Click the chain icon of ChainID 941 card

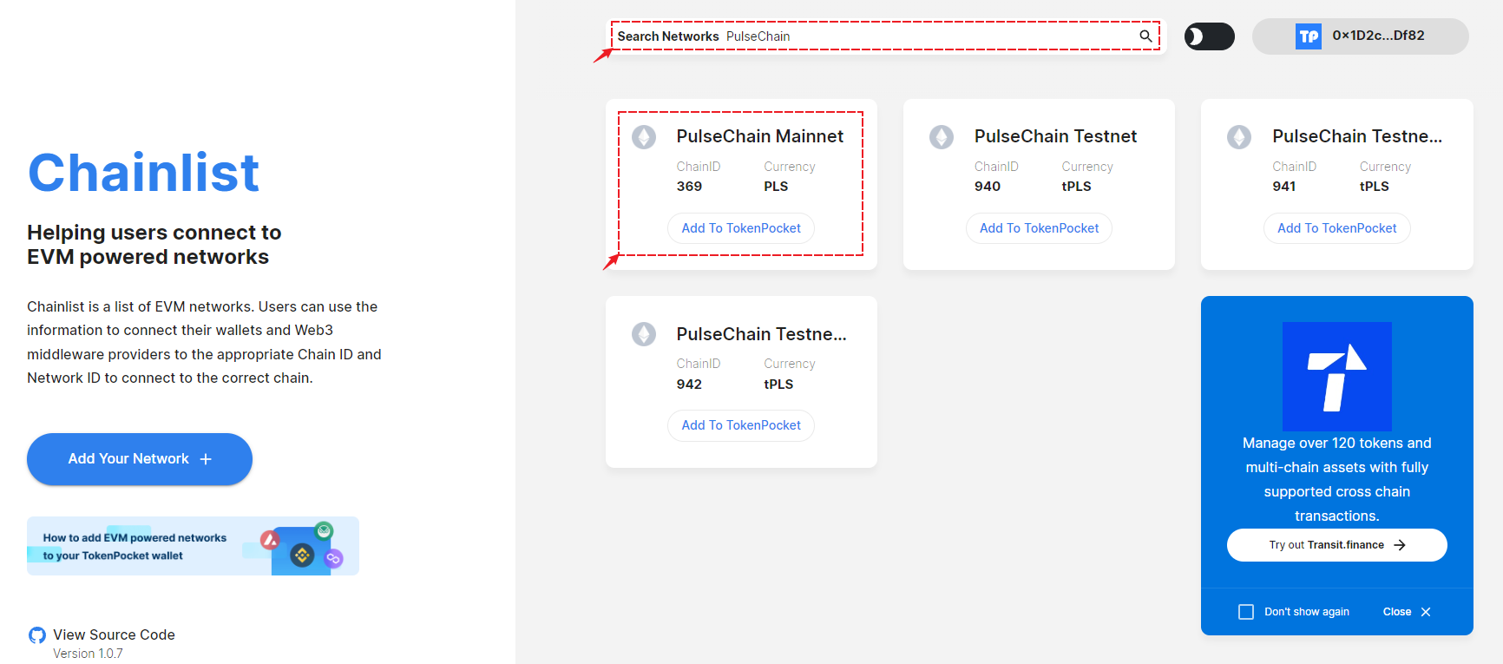(1239, 137)
